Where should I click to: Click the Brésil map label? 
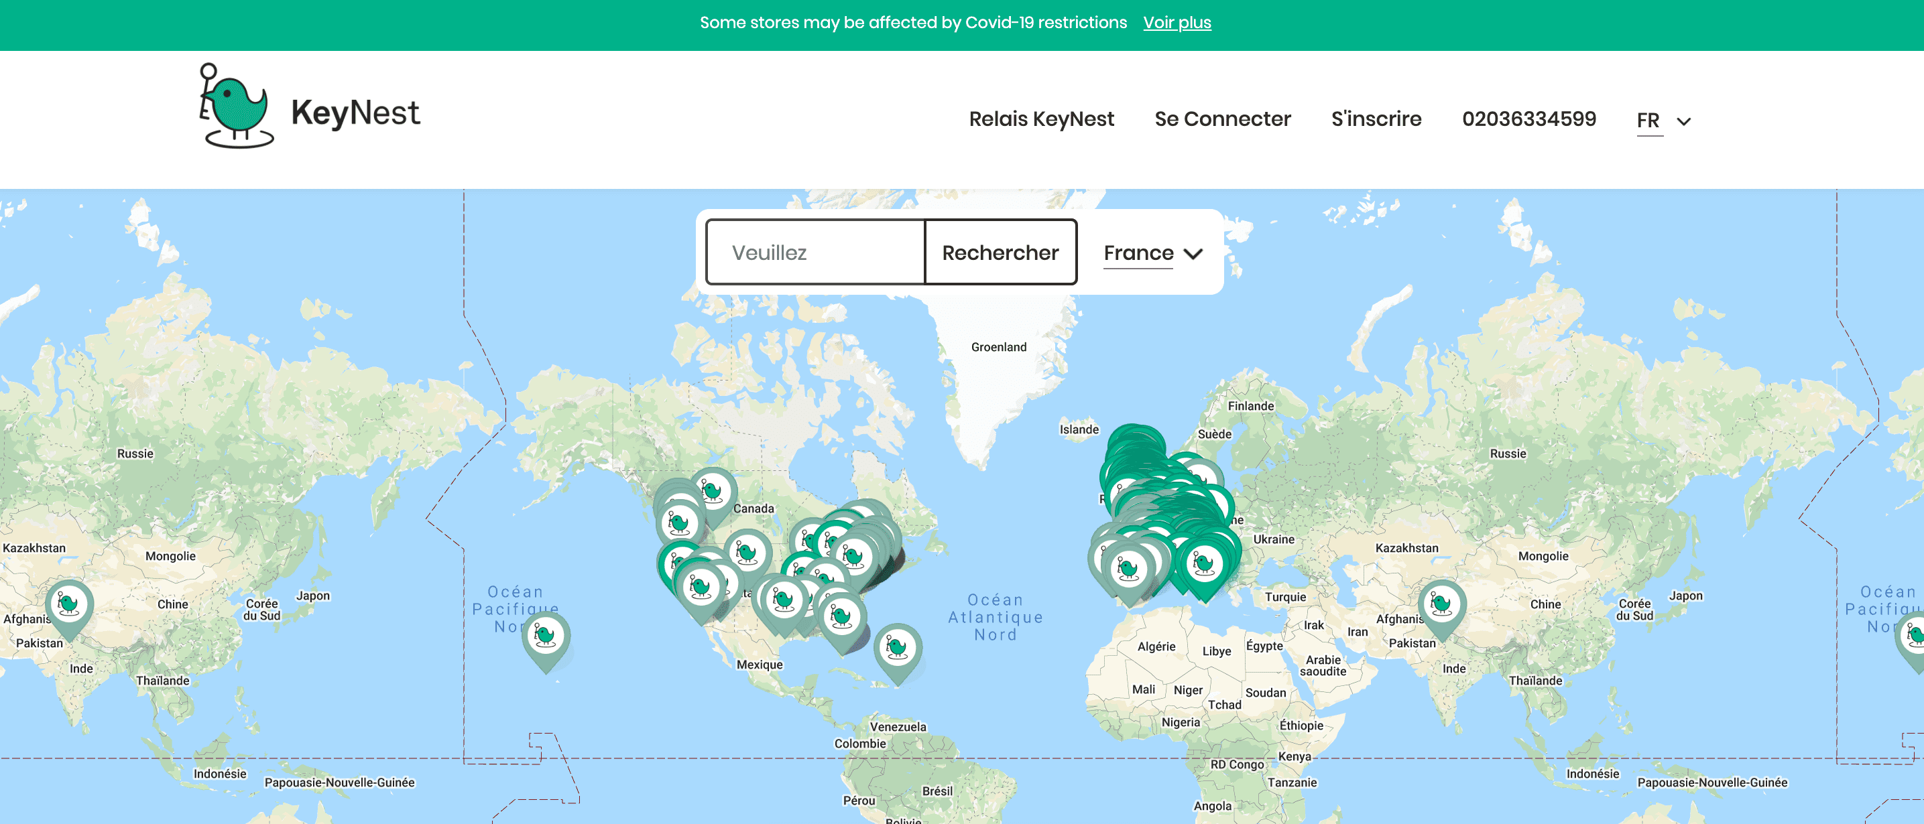coord(937,791)
